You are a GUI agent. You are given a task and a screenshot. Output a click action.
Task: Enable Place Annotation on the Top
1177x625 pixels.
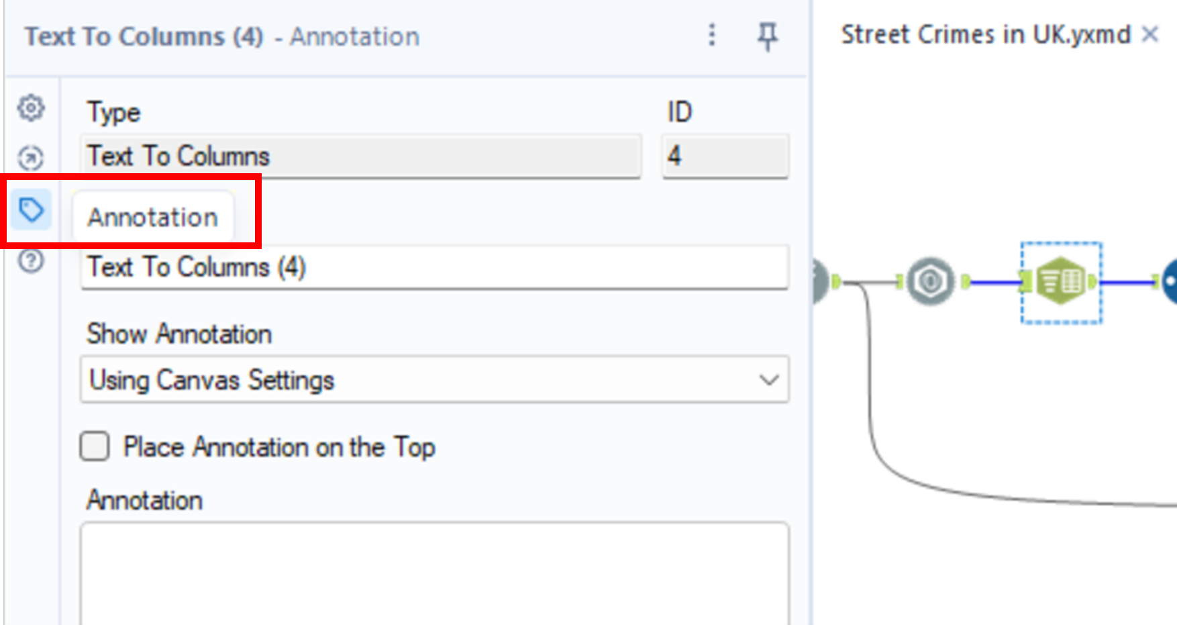95,446
